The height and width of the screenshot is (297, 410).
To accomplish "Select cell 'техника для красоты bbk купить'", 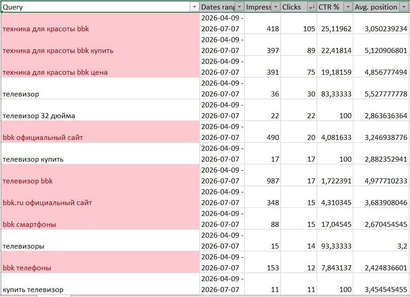I will coord(100,45).
